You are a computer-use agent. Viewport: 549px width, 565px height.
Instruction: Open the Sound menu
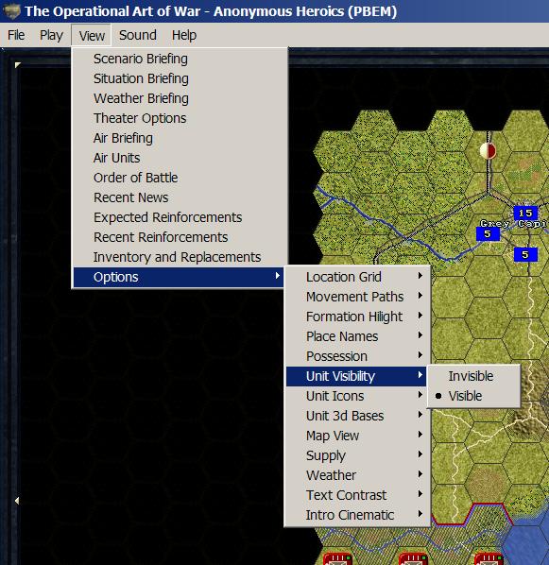(138, 35)
